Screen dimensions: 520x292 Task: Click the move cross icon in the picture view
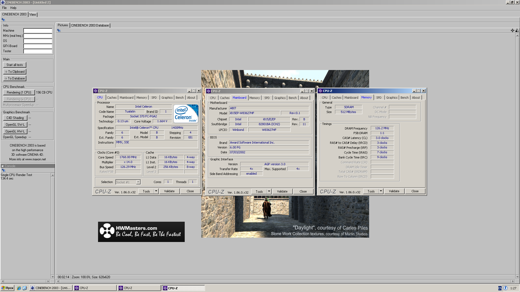512,31
